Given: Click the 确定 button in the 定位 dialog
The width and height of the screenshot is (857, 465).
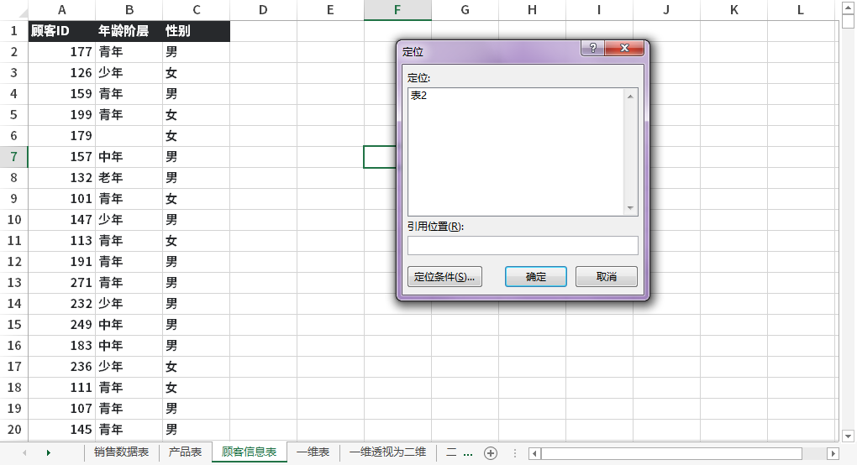Looking at the screenshot, I should [x=536, y=277].
